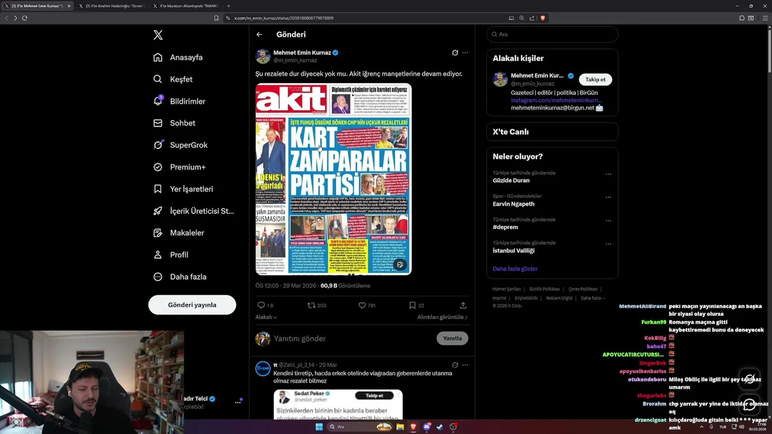This screenshot has width=772, height=434.
Task: Expand the Alakalı sort dropdown
Action: 266,317
